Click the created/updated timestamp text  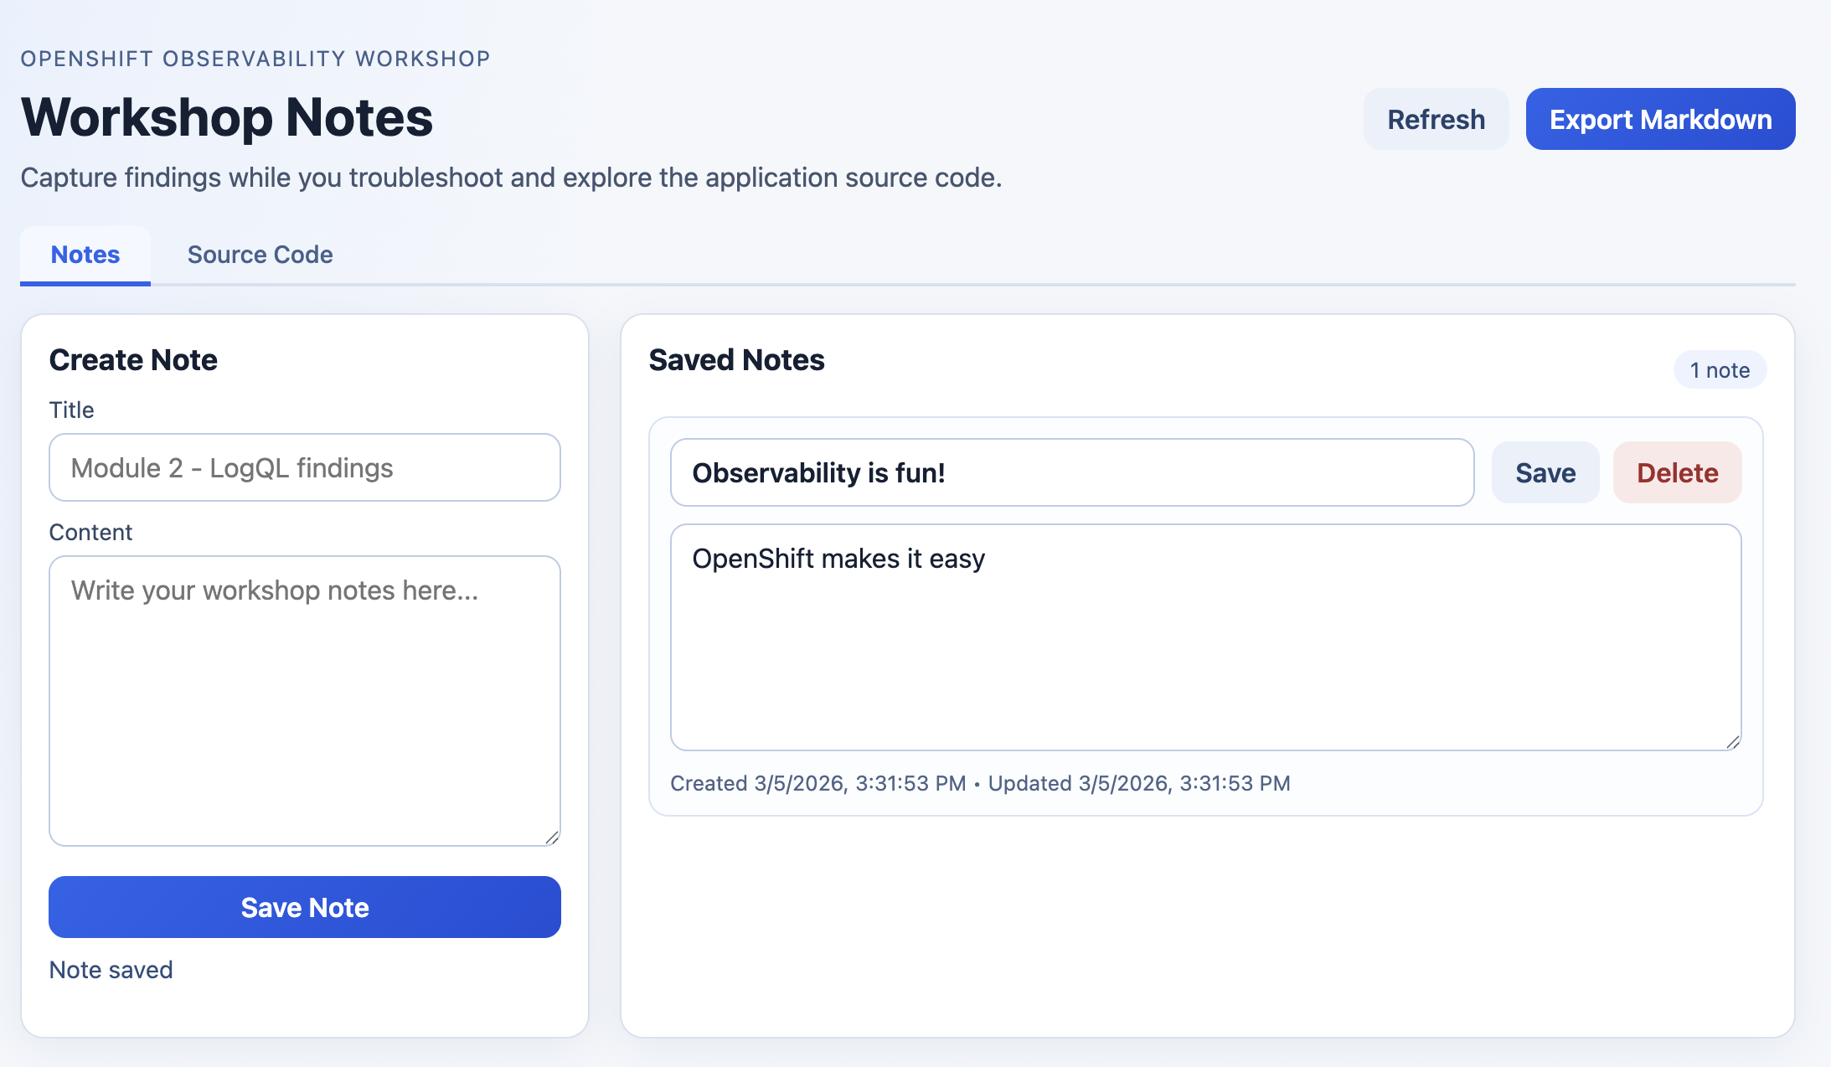click(980, 783)
